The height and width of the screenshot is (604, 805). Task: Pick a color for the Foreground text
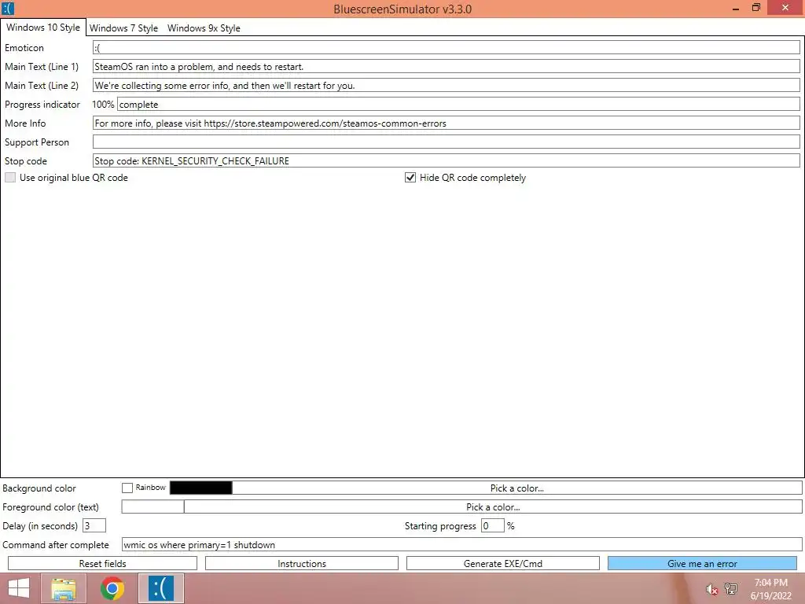coord(493,507)
